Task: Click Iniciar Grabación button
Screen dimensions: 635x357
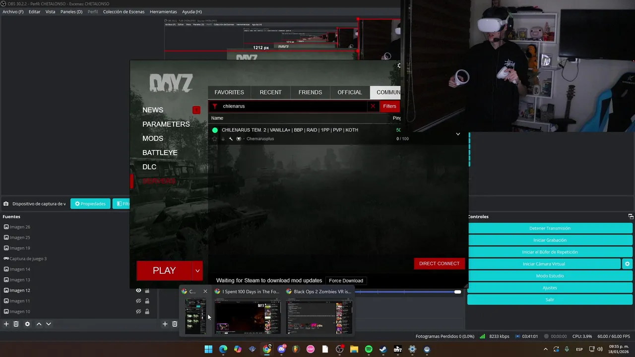Action: tap(550, 240)
